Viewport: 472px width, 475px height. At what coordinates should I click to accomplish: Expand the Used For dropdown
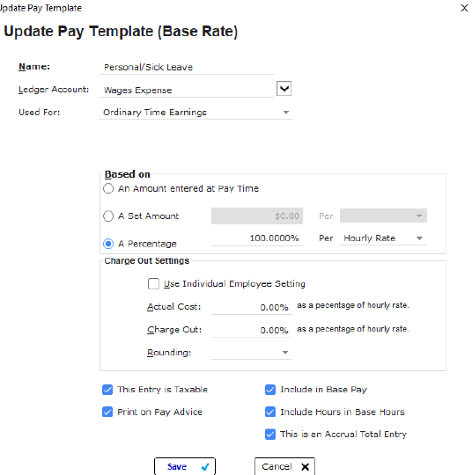[x=196, y=113]
